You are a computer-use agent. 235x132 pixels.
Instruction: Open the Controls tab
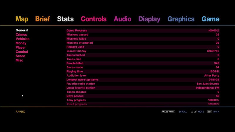tap(94, 19)
